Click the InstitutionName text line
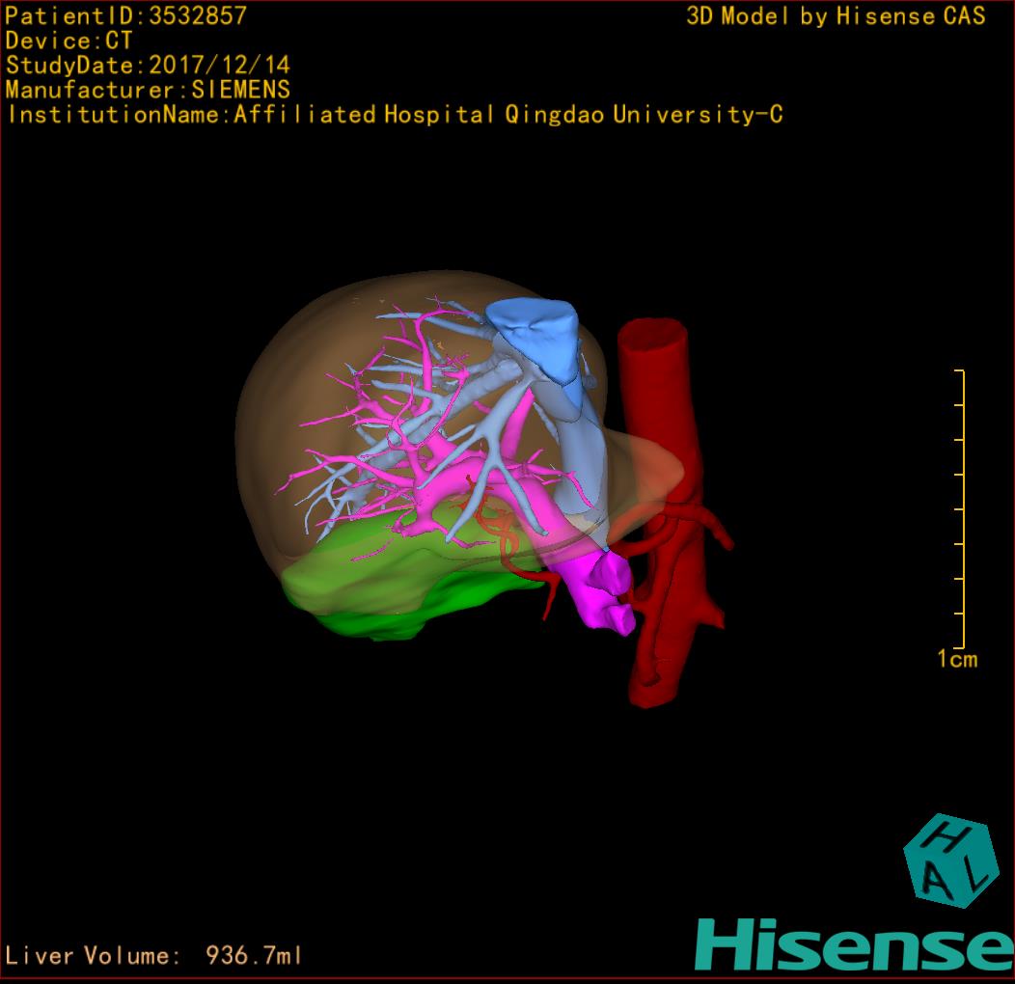The image size is (1015, 984). tap(394, 115)
